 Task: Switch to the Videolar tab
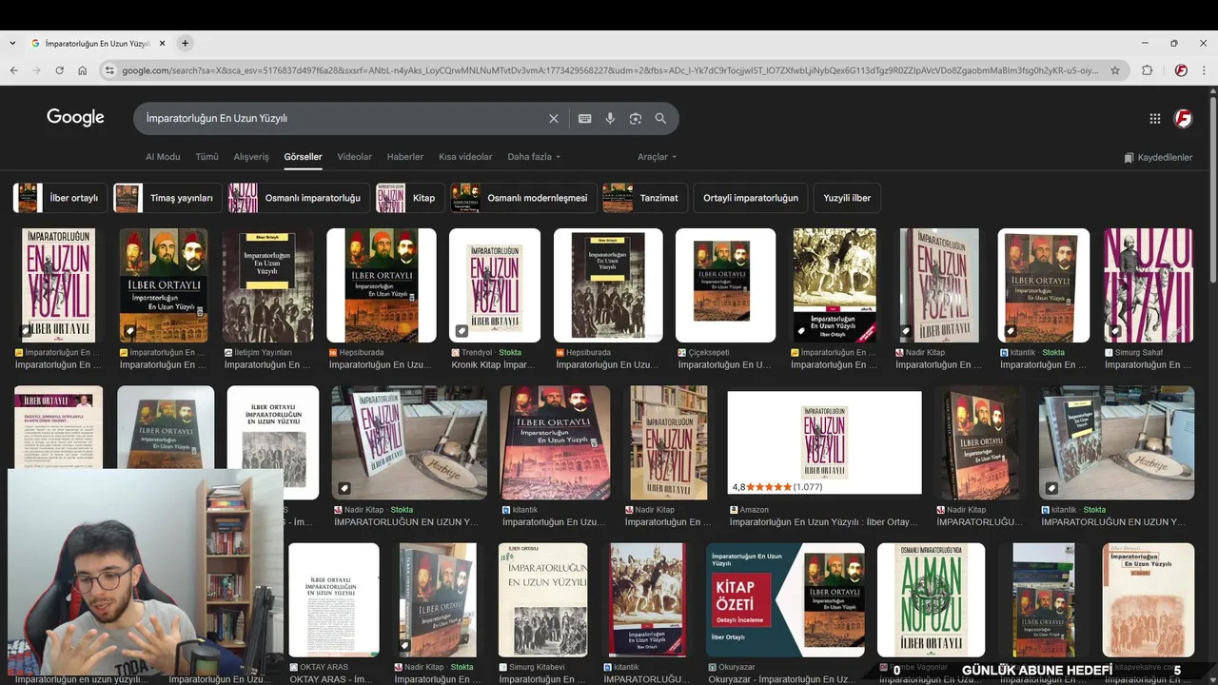[355, 157]
